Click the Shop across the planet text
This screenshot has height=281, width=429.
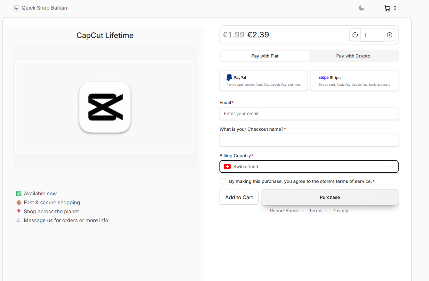tap(51, 211)
